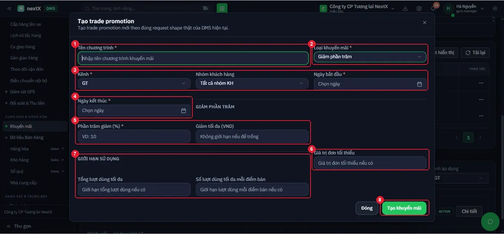Collapse sidebar with top-left double chevron icon
The height and width of the screenshot is (234, 504).
point(9,8)
